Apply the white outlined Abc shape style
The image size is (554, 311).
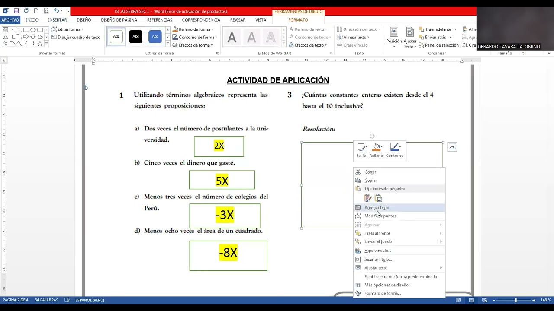[x=116, y=37]
